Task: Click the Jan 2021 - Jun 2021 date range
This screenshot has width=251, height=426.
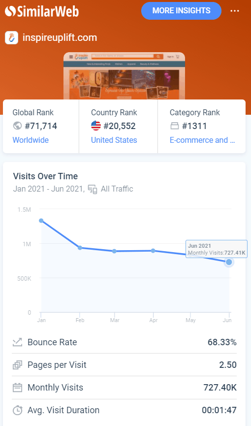Action: [49, 189]
